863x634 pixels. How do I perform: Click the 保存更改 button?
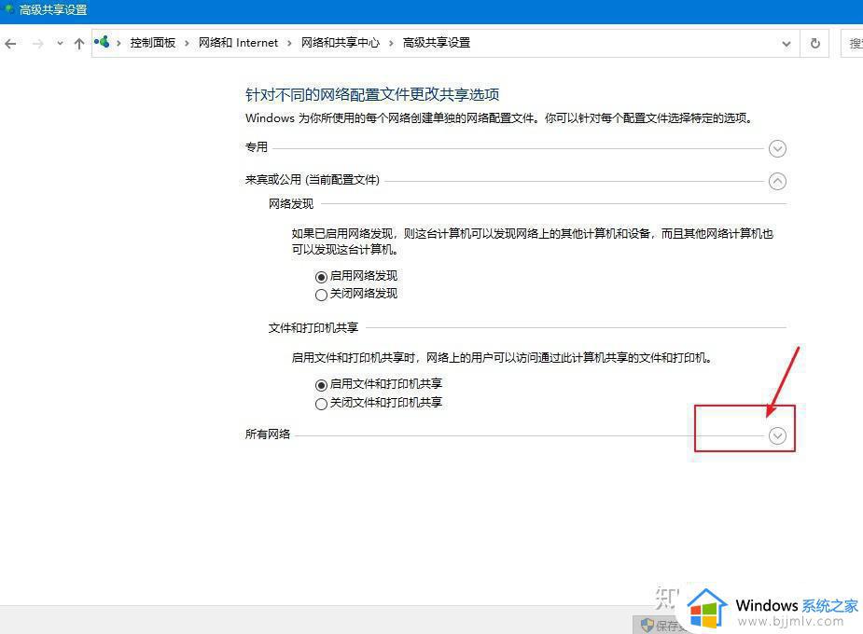click(661, 626)
